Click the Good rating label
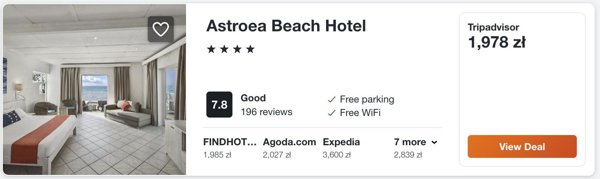The image size is (600, 179). pyautogui.click(x=253, y=98)
